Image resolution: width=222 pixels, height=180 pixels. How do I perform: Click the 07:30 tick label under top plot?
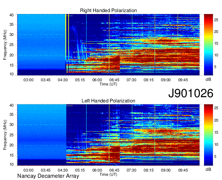point(131,80)
